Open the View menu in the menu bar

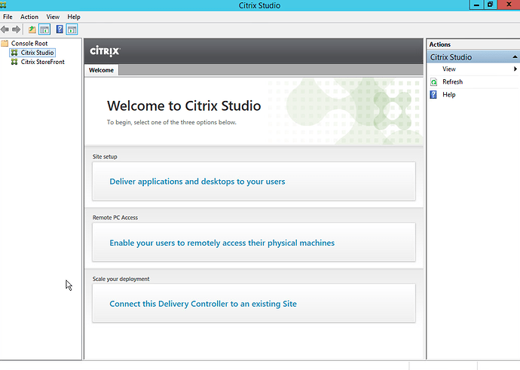click(53, 17)
